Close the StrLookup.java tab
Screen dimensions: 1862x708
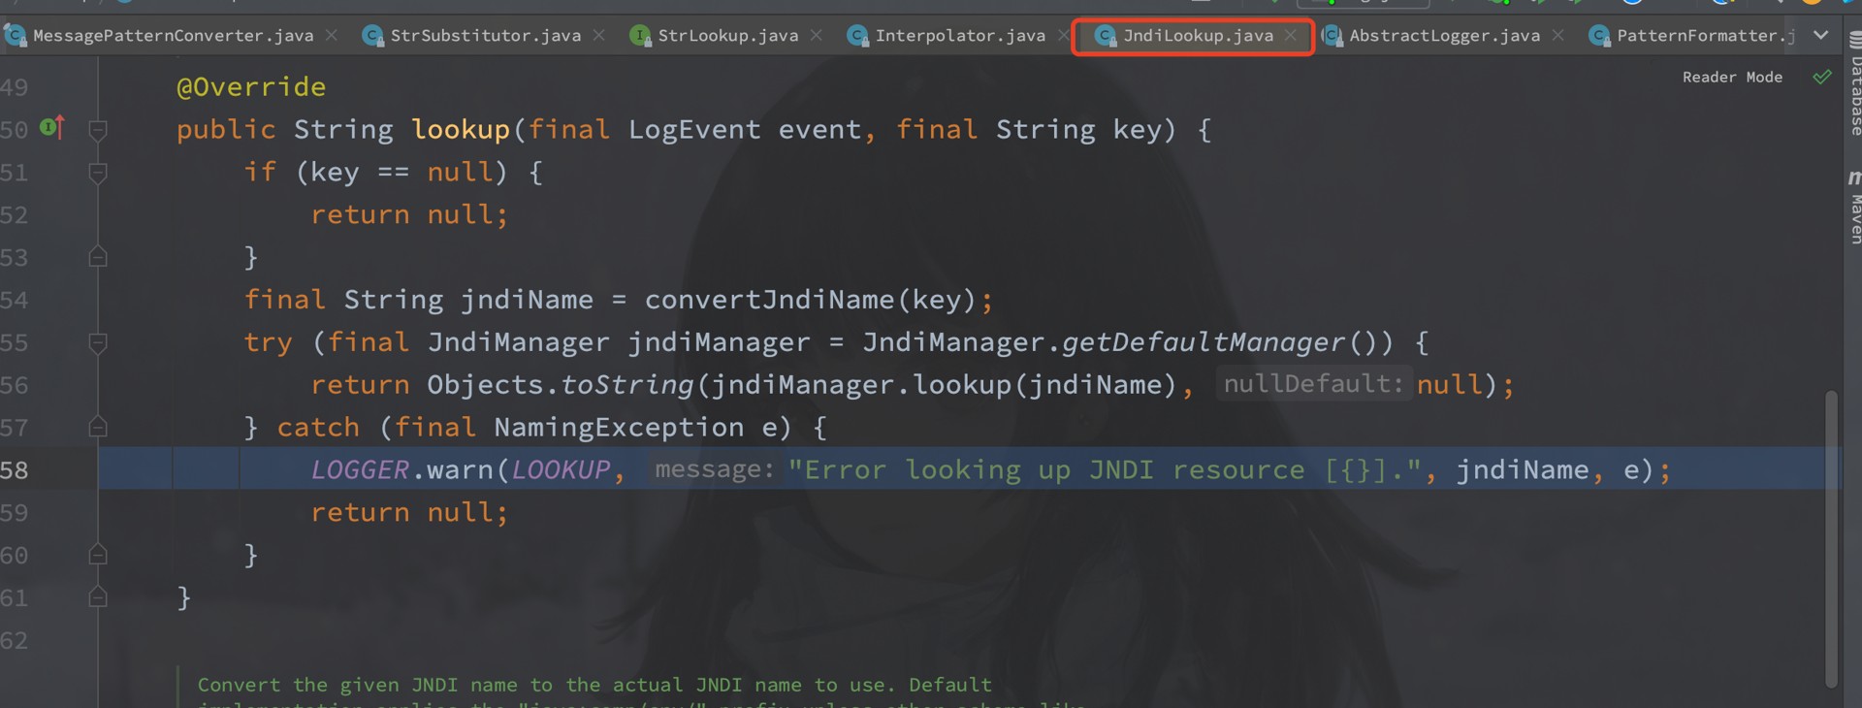coord(817,35)
